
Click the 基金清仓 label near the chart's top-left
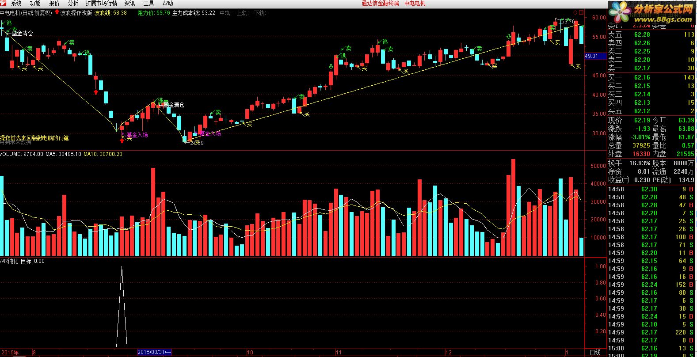click(x=22, y=33)
